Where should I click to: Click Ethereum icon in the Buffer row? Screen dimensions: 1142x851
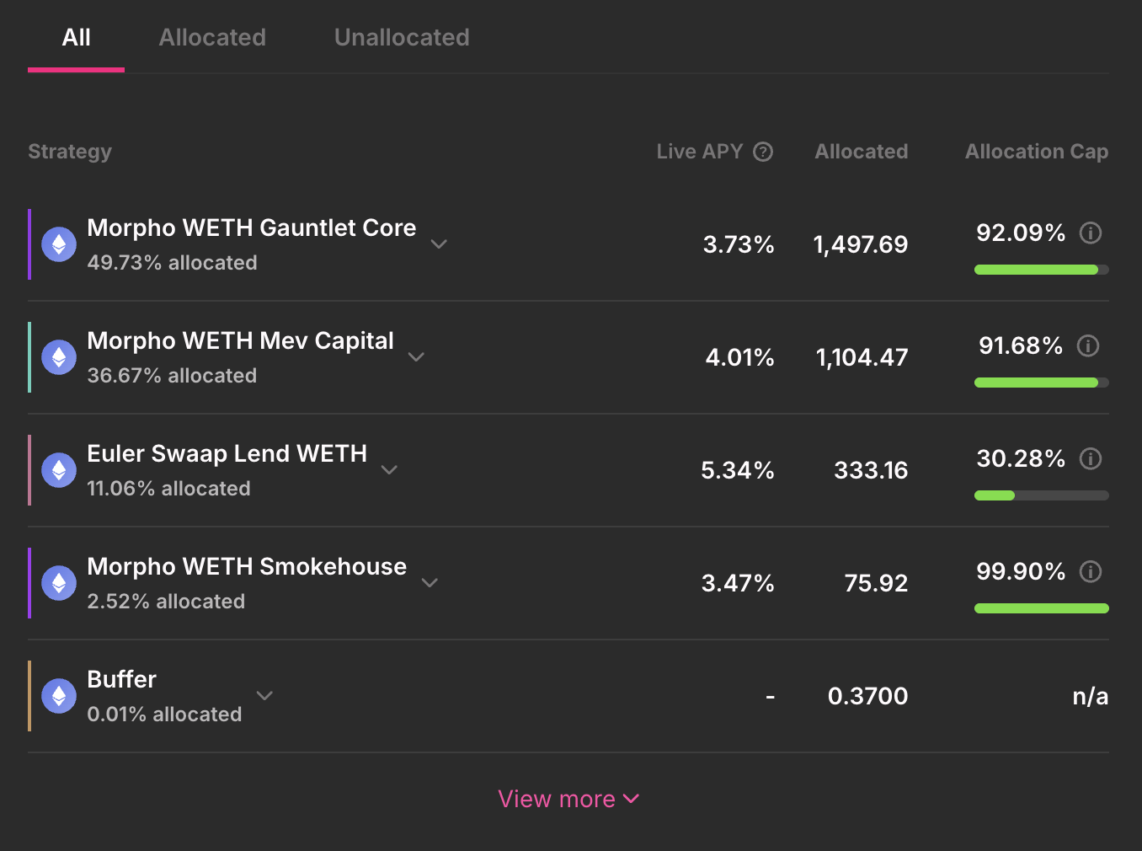click(x=59, y=696)
